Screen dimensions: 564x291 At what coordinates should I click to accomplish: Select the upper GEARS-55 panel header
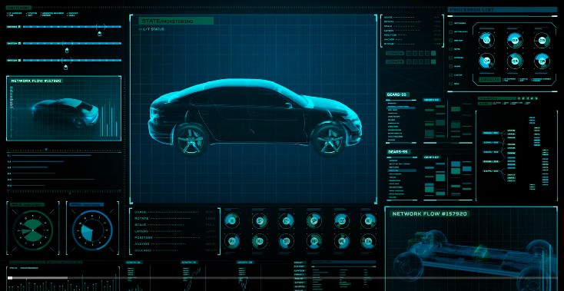(x=397, y=94)
